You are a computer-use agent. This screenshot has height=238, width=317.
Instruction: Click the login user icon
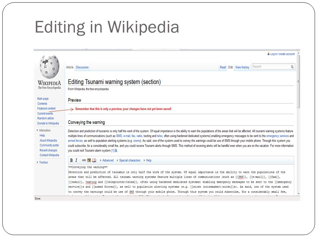coord(268,54)
